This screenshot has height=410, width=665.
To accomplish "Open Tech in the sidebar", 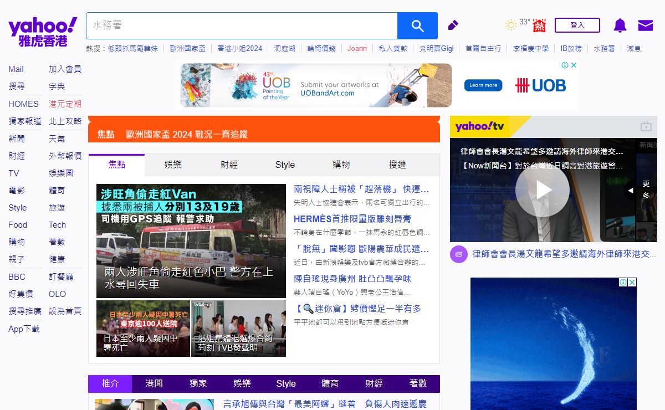I will pos(57,225).
